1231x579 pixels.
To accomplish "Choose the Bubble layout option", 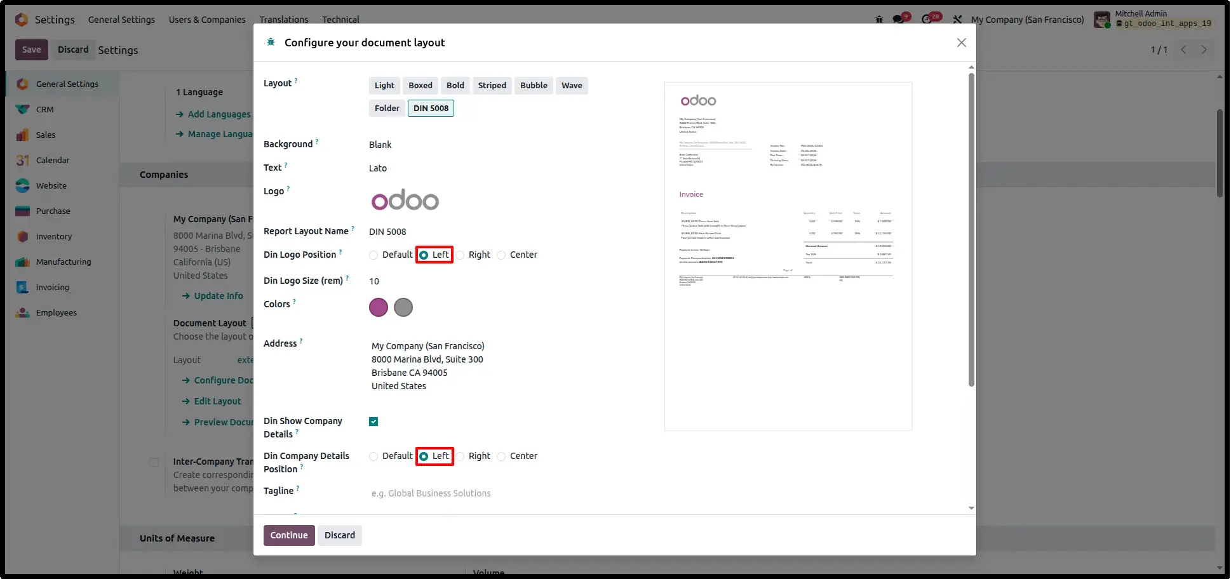I will 534,86.
